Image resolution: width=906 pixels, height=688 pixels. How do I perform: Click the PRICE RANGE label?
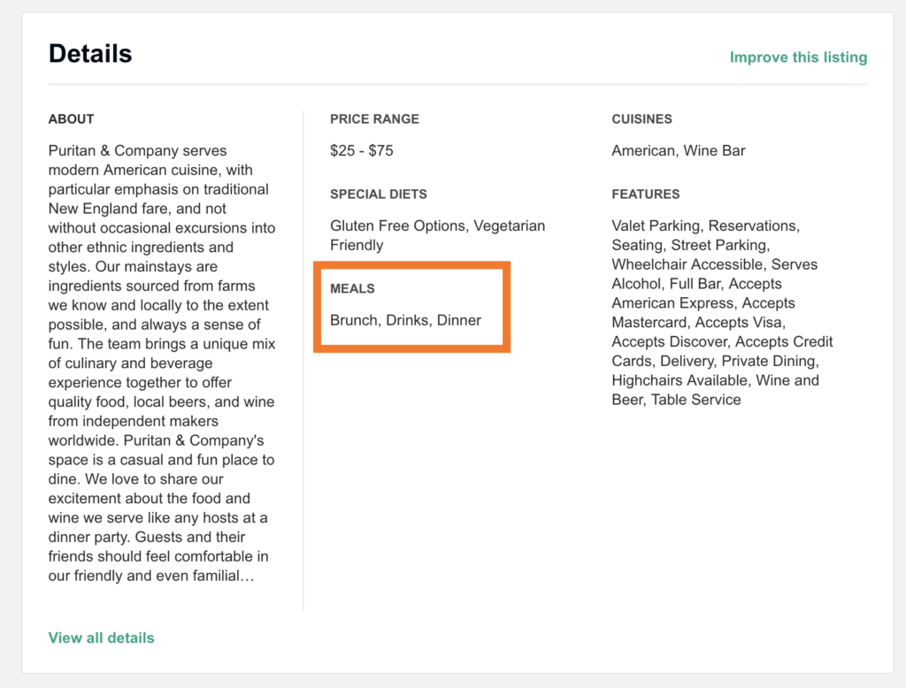pos(374,119)
